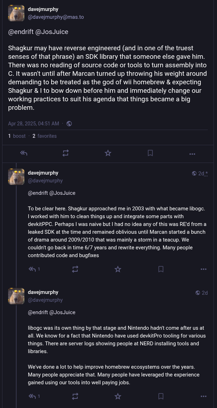The image size is (217, 408).
Task: Boost the 'To be clear here' reply
Action: coord(75,269)
